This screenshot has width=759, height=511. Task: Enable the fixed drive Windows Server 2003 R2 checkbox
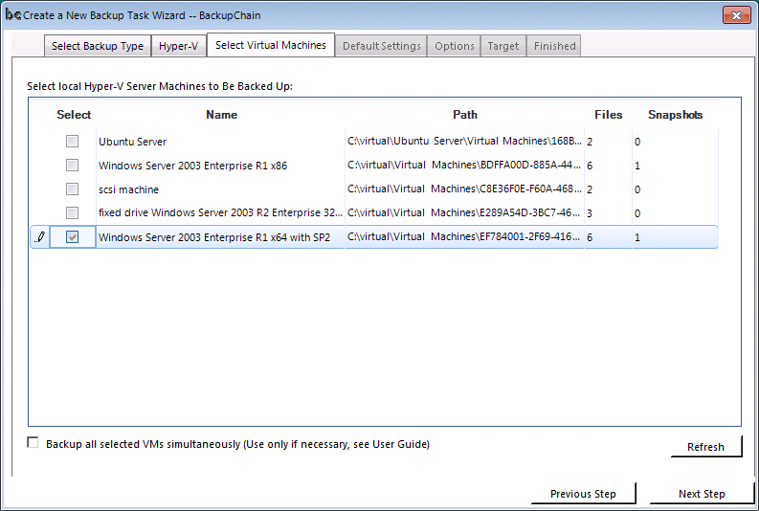coord(72,212)
